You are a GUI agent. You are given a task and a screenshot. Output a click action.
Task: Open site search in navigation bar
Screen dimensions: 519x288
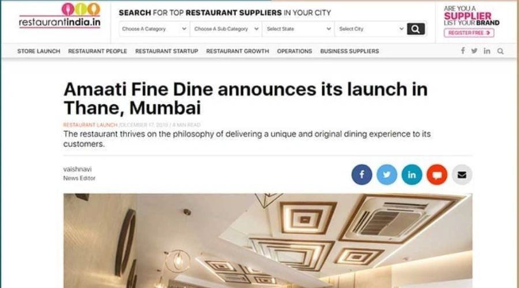click(x=501, y=51)
